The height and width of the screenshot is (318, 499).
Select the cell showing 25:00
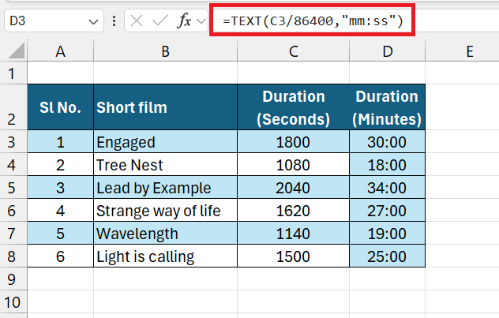coord(388,256)
